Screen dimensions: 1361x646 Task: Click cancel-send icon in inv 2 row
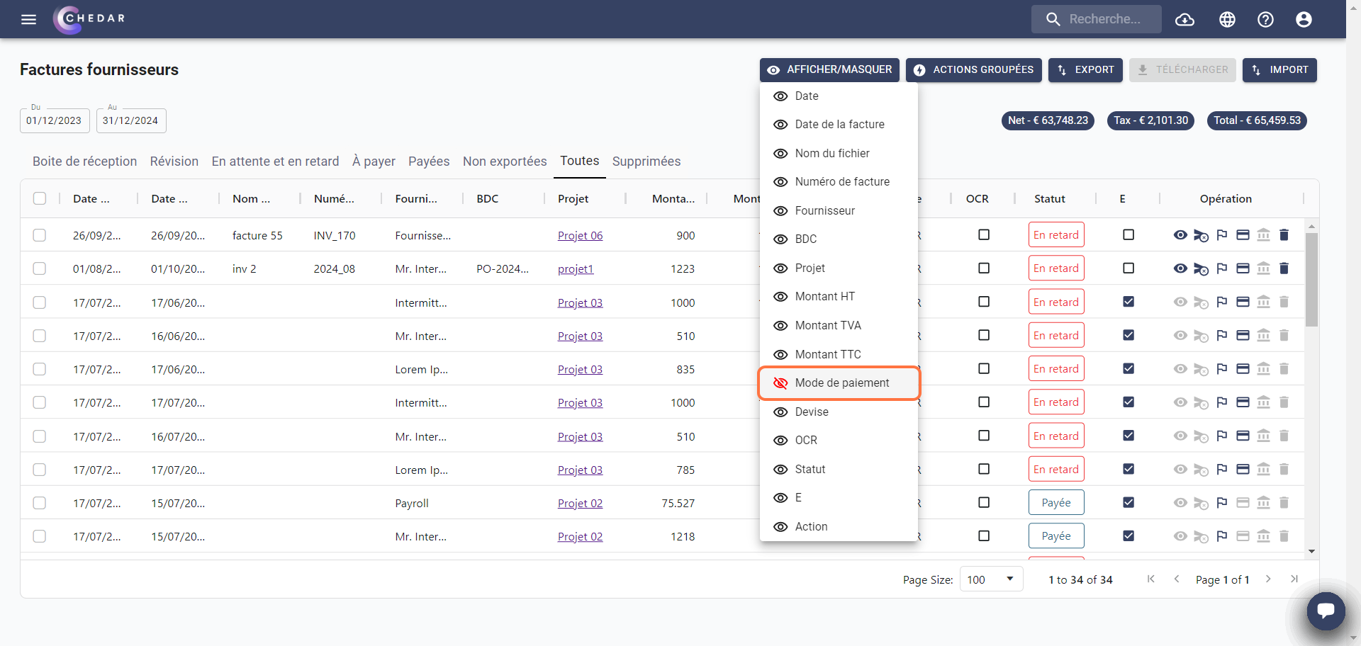1201,268
